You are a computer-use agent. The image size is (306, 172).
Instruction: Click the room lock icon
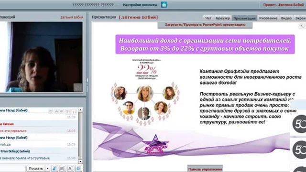[x=164, y=4]
